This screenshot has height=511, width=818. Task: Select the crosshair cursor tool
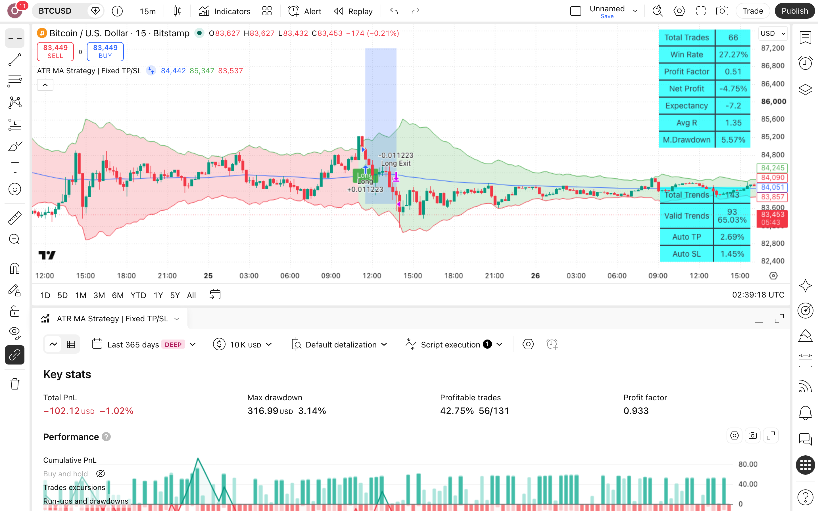[x=14, y=38]
